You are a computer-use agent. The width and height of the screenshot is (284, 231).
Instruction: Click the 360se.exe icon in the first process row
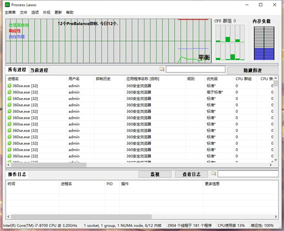[9, 86]
